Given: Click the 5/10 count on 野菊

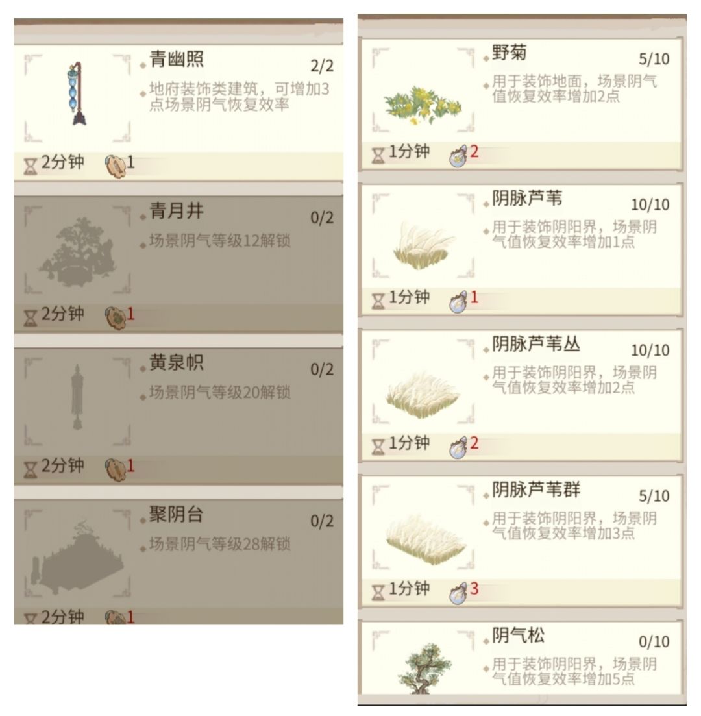Looking at the screenshot, I should (x=654, y=59).
